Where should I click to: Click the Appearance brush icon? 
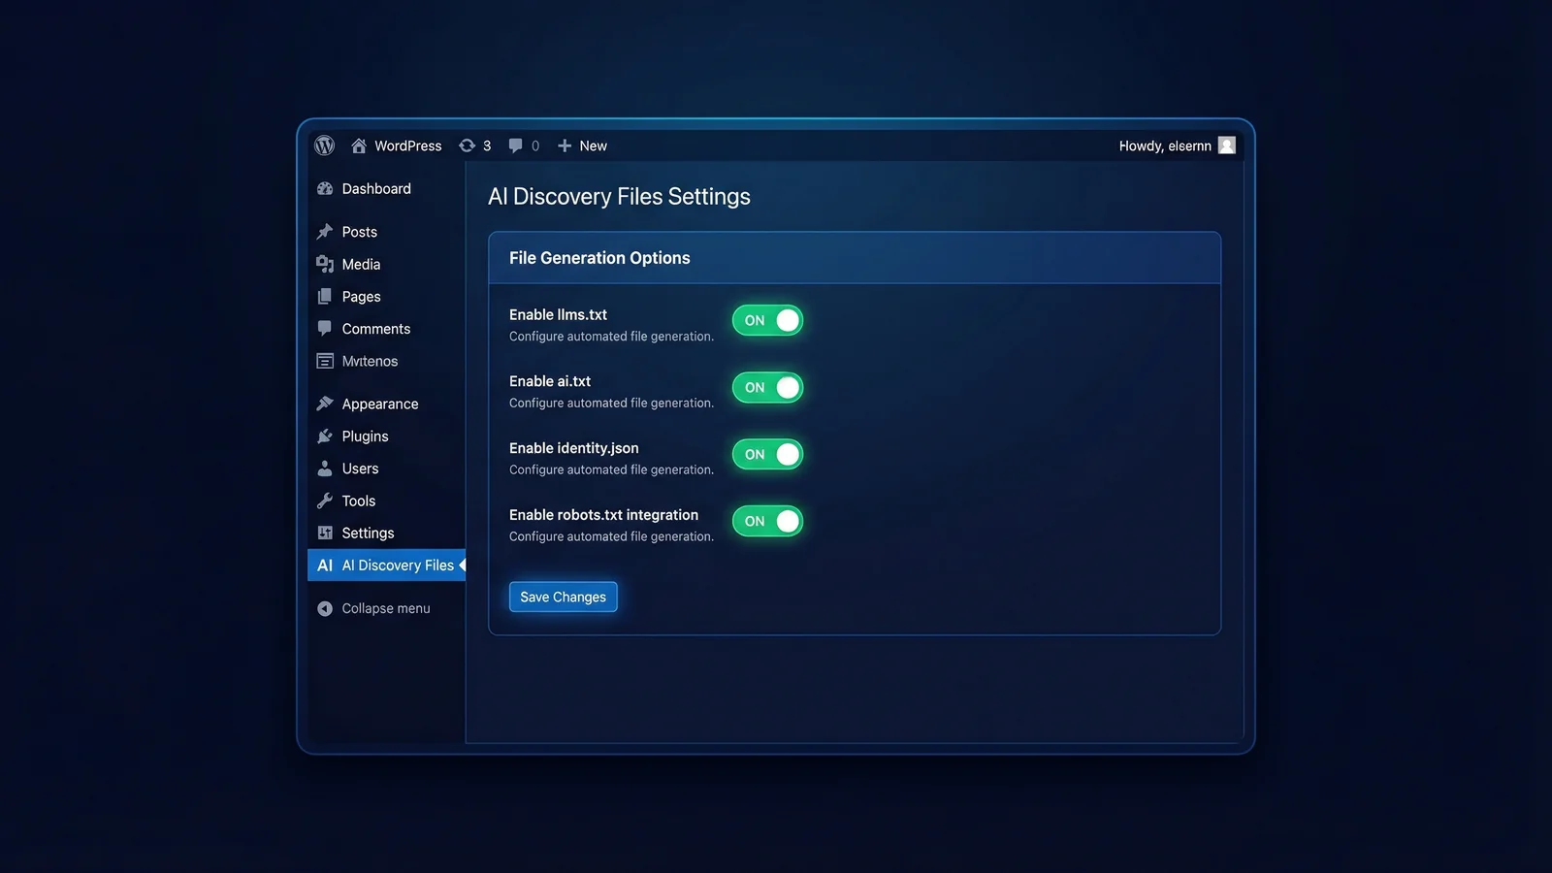click(x=325, y=404)
